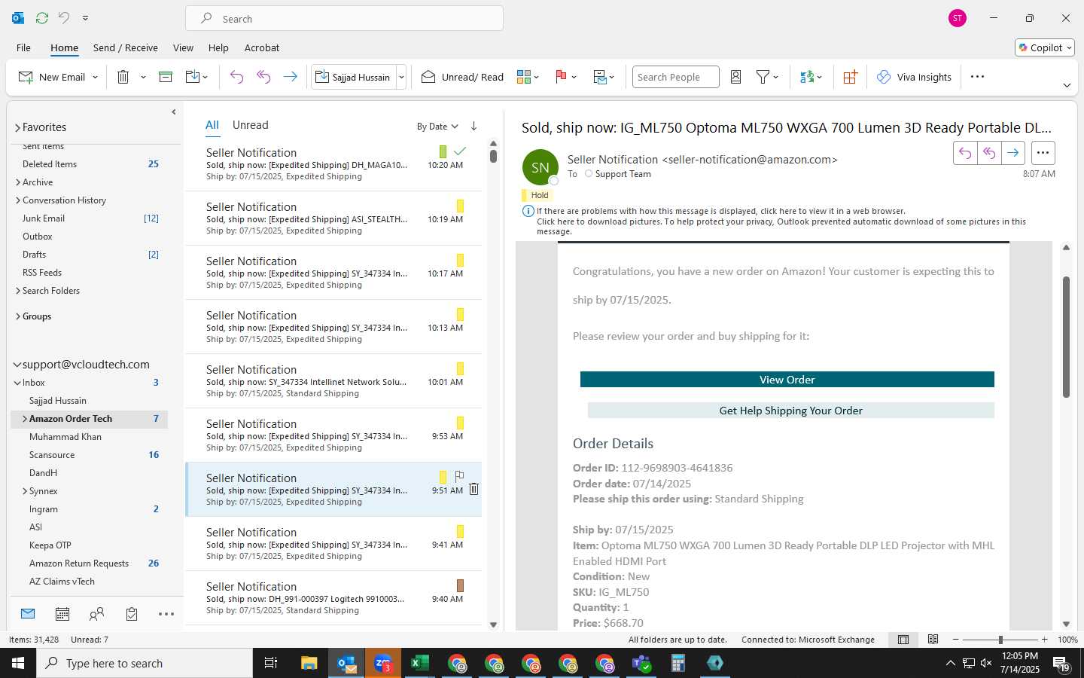The image size is (1084, 678).
Task: Open the Send / Receive tab
Action: tap(126, 47)
